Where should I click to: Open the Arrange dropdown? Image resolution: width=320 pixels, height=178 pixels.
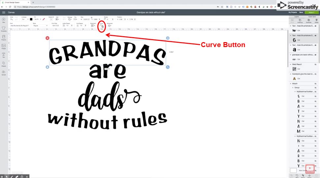coord(70,19)
